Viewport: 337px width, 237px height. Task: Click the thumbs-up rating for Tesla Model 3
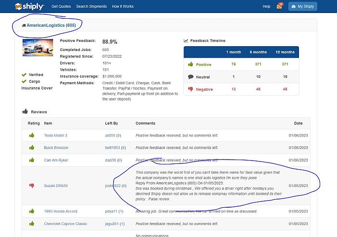pos(32,135)
